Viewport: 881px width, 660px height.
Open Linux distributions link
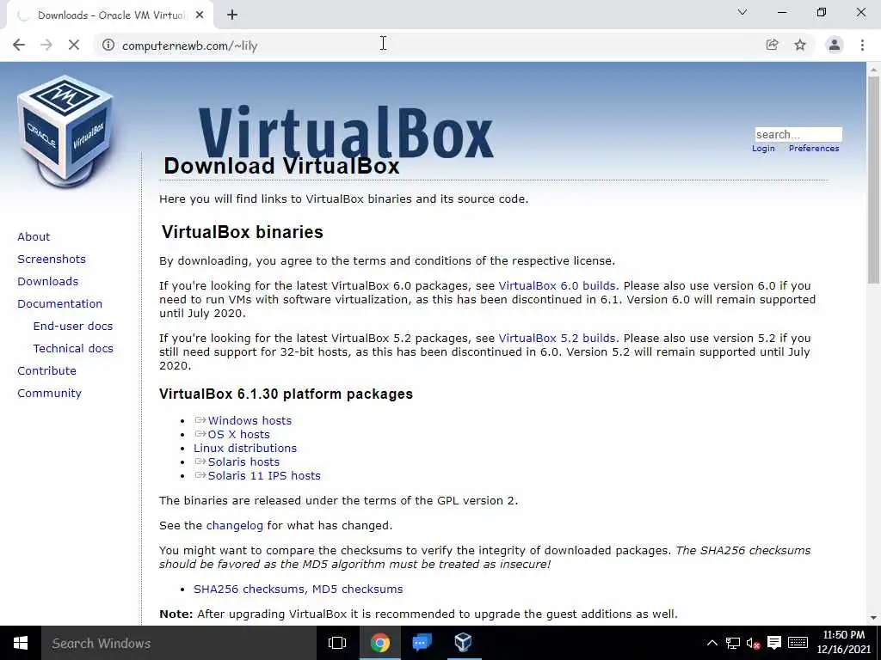pyautogui.click(x=245, y=448)
